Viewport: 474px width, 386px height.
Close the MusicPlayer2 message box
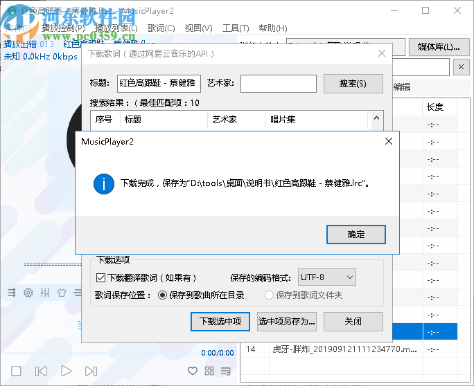389,141
